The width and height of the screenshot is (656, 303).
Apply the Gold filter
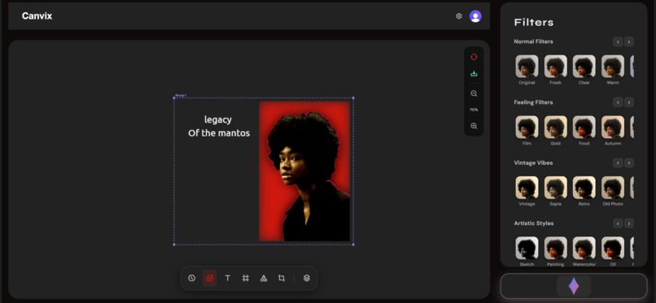tap(556, 128)
